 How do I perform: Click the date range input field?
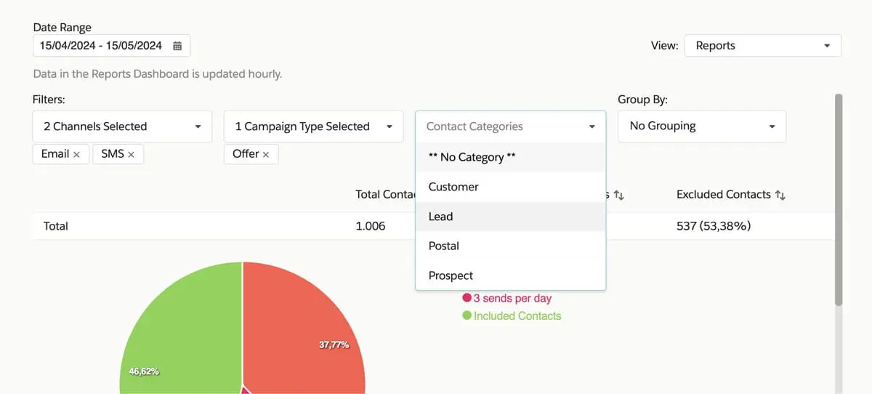(x=102, y=46)
